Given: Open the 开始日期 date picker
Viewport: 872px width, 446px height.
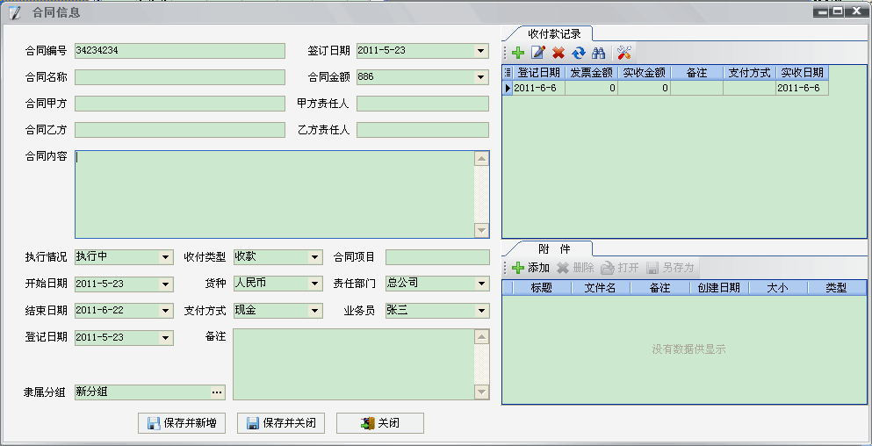Looking at the screenshot, I should click(x=165, y=284).
